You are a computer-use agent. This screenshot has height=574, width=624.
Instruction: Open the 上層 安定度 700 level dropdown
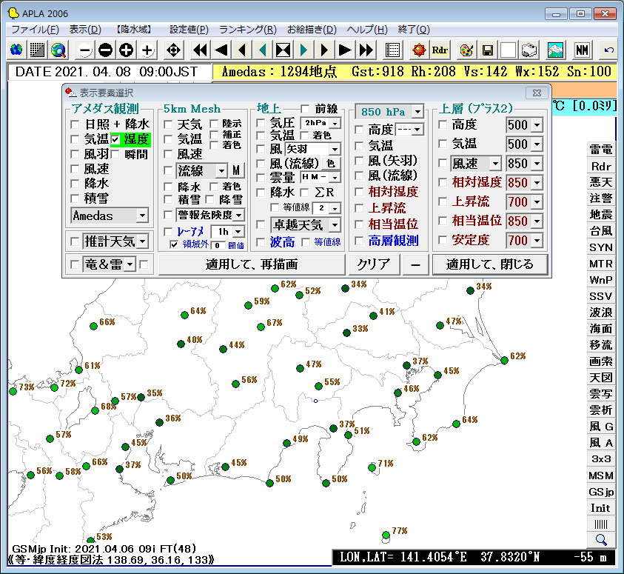tap(537, 241)
